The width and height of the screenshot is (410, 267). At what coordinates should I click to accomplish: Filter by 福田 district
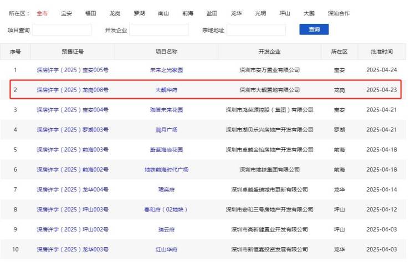91,13
